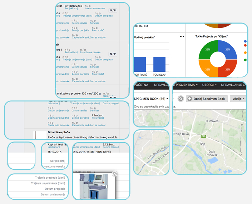The image size is (252, 204).
Task: Click the TOMISLAV bar in bar chart
Action: 159,65
